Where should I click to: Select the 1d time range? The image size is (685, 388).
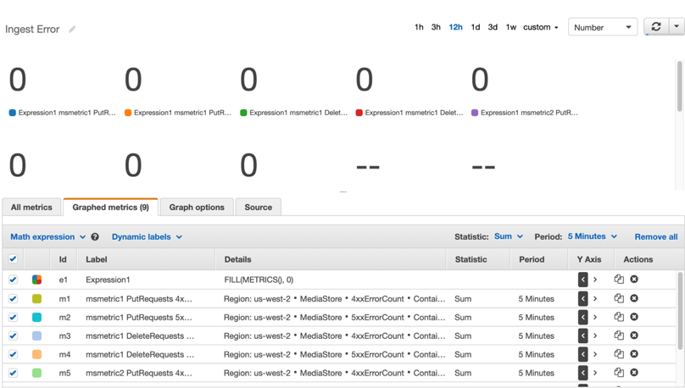point(476,27)
